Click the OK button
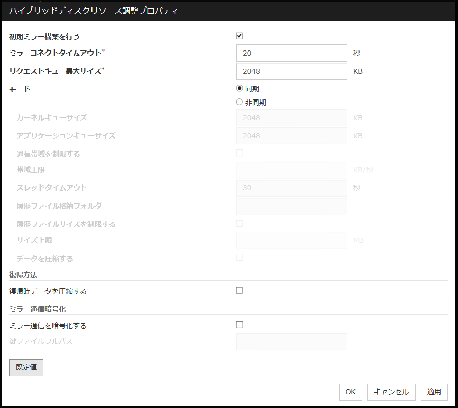 [x=350, y=392]
